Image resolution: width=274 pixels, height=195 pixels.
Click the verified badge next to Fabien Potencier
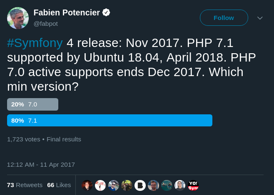point(106,12)
